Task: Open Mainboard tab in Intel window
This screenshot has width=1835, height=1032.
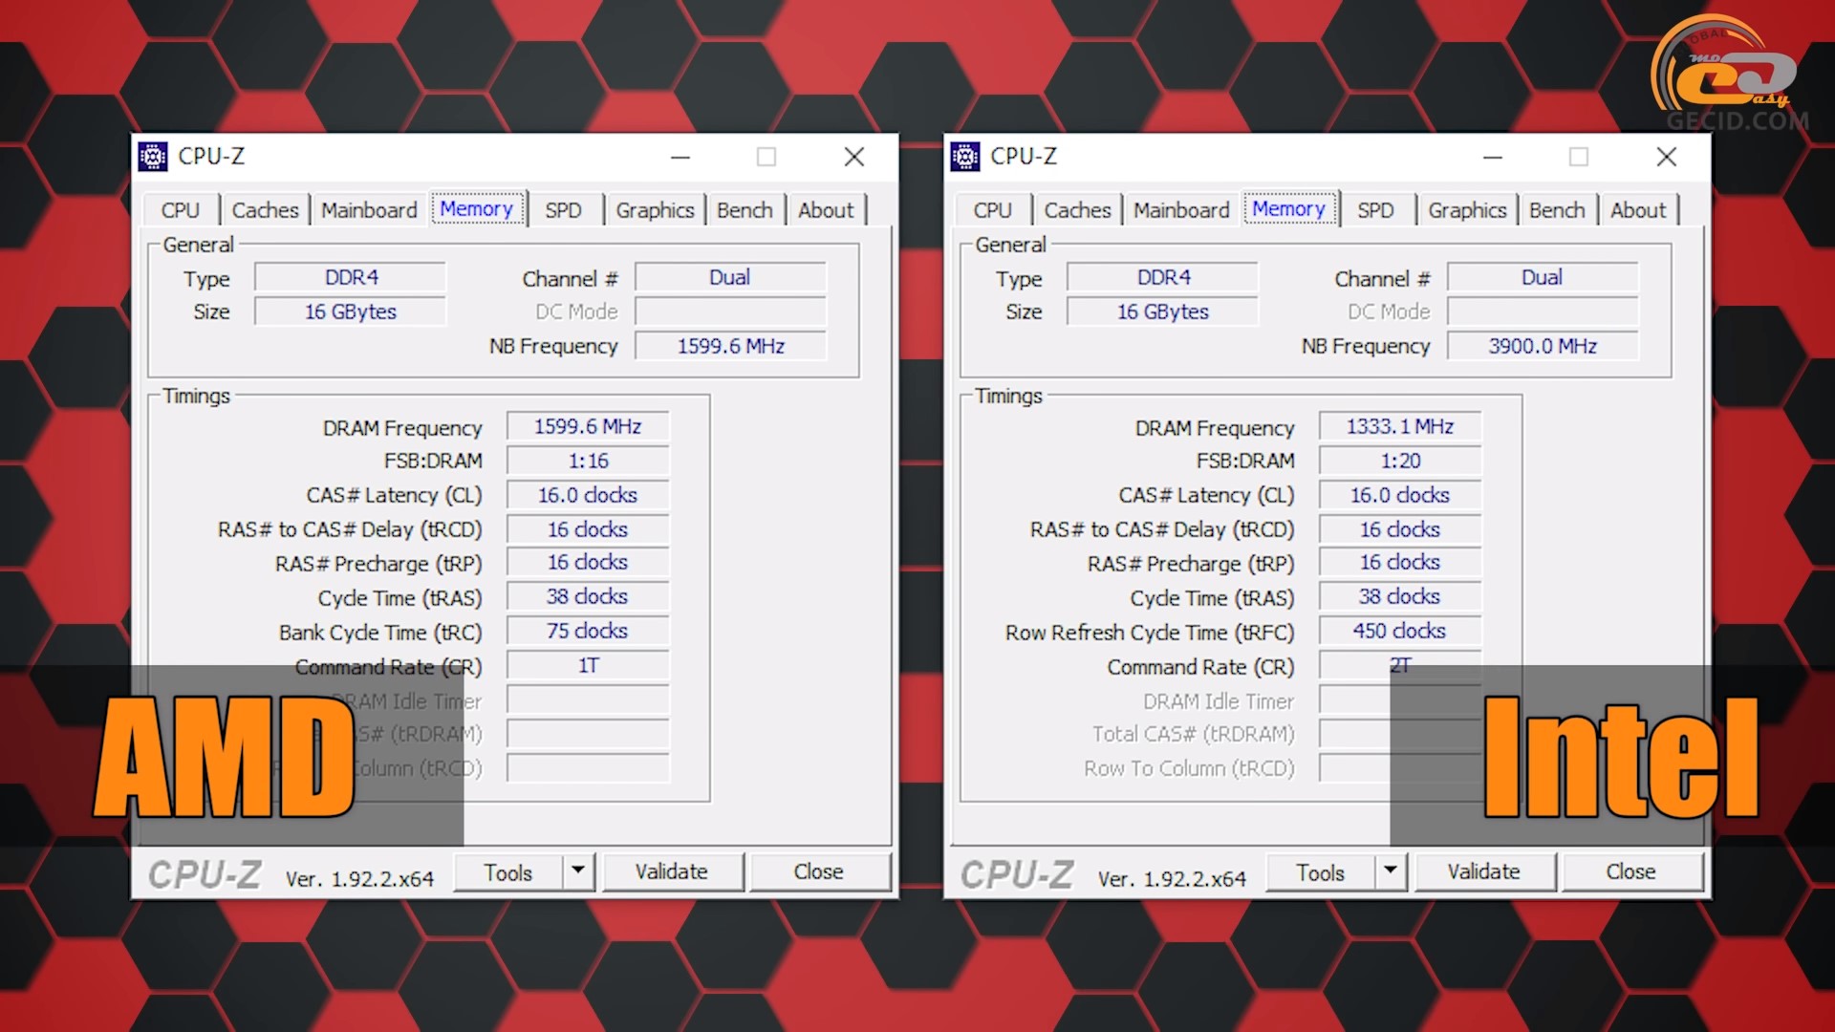Action: pos(1181,210)
